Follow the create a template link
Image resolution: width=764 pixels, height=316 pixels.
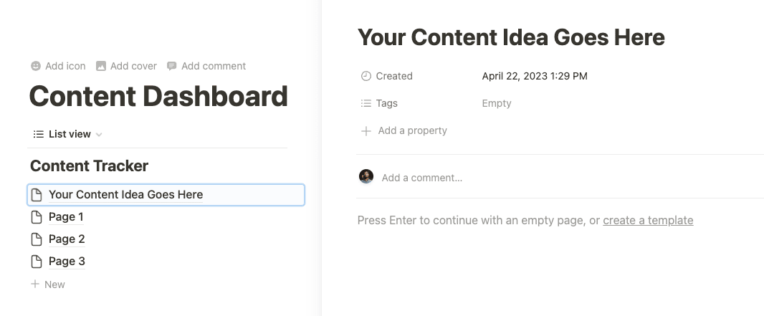tap(648, 220)
